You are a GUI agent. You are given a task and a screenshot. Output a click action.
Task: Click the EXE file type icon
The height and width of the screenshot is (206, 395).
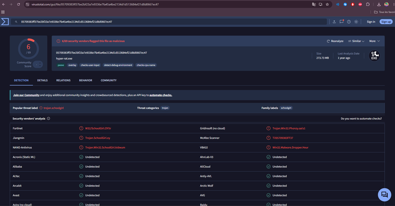pos(374,56)
